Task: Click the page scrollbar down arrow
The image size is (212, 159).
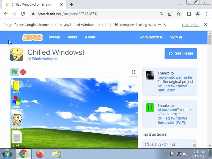Action: (x=210, y=146)
